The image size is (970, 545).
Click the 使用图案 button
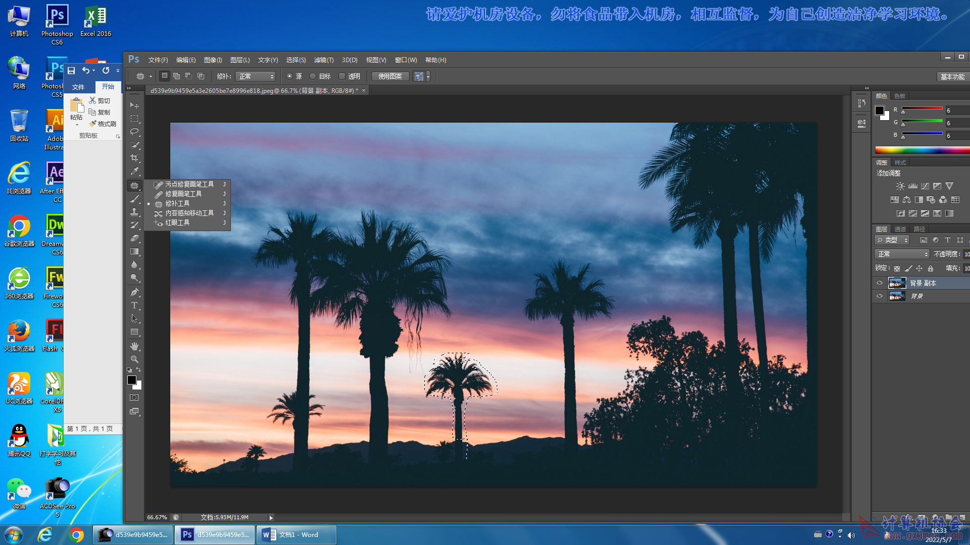coord(390,76)
